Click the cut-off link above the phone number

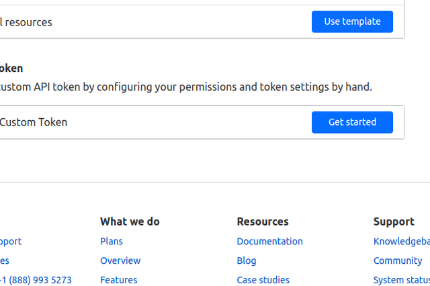pos(4,260)
